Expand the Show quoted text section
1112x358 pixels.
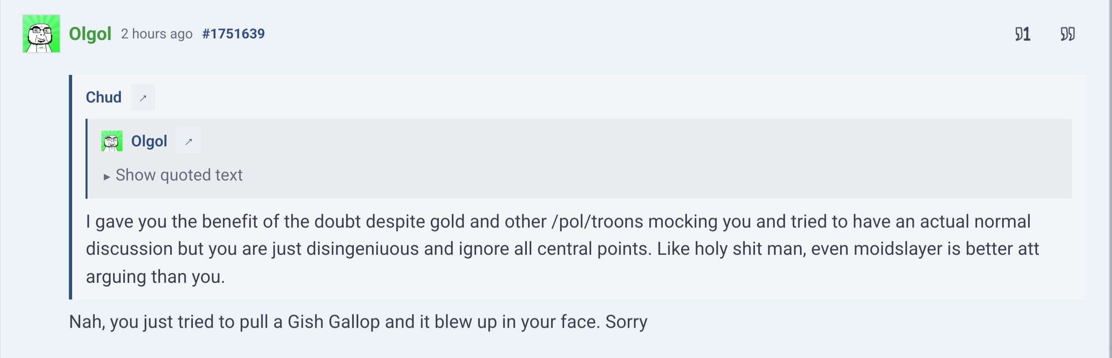pos(179,175)
